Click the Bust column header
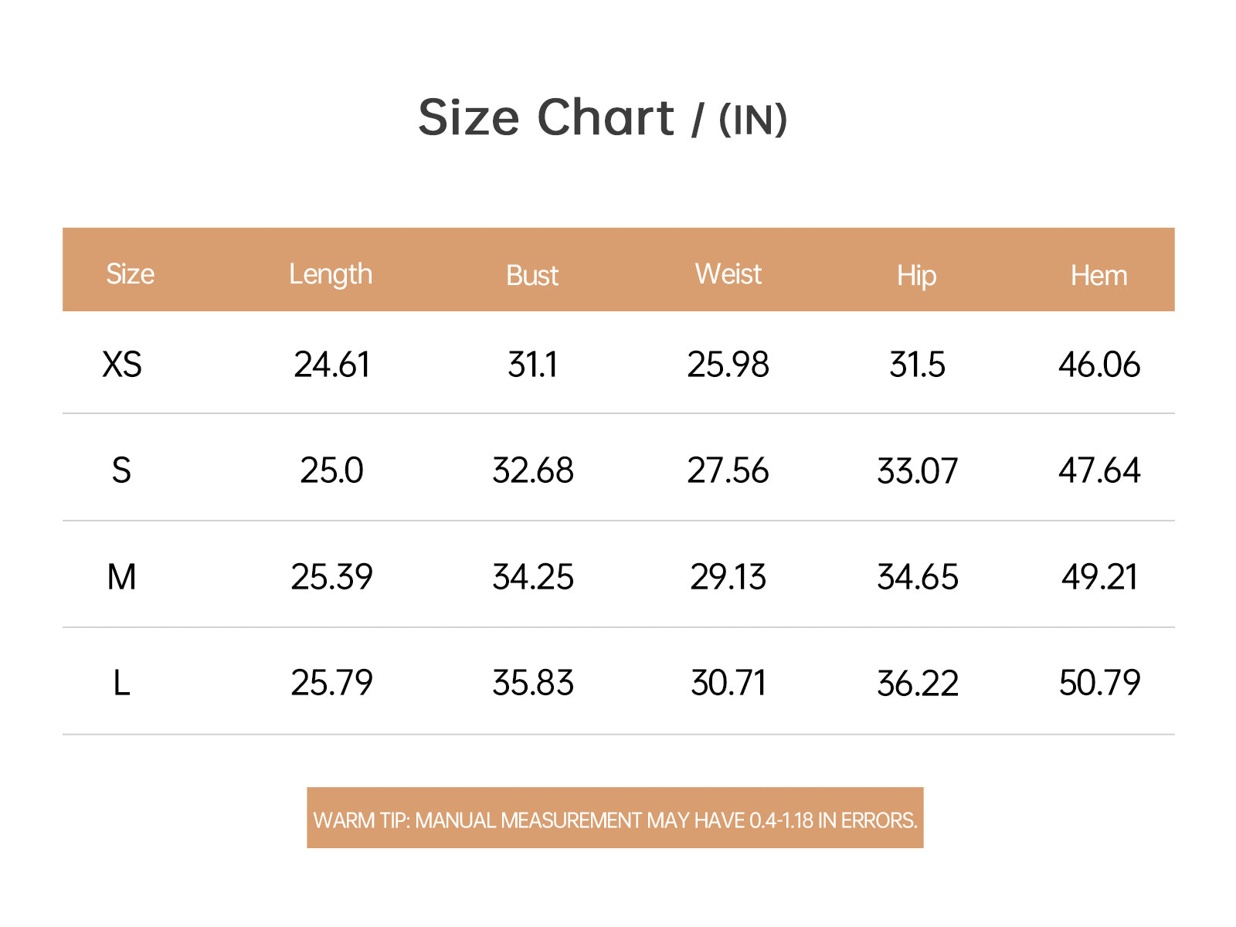This screenshot has height=927, width=1236. point(532,276)
